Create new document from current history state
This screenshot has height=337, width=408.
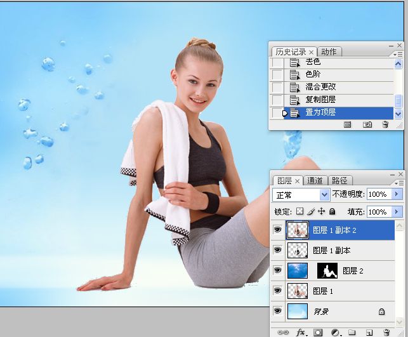348,125
